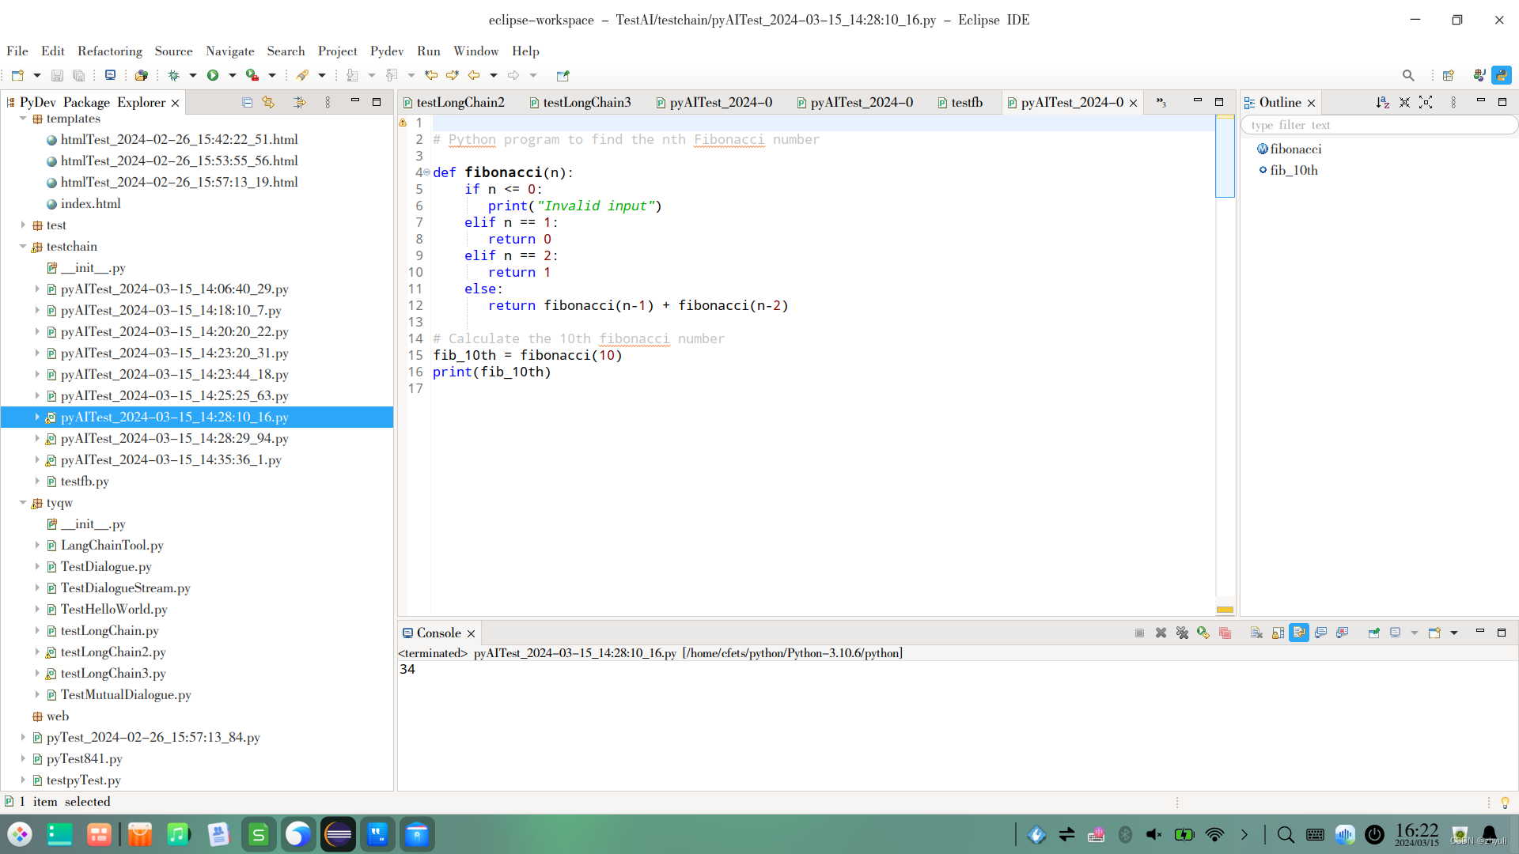Image resolution: width=1519 pixels, height=854 pixels.
Task: Click the toolbar search magnifier icon
Action: (1408, 75)
